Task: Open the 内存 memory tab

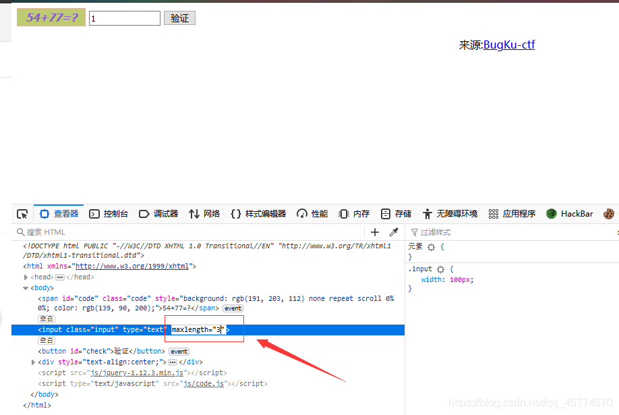Action: click(x=354, y=214)
